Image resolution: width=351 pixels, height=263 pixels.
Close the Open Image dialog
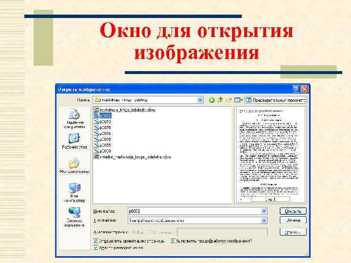point(304,89)
